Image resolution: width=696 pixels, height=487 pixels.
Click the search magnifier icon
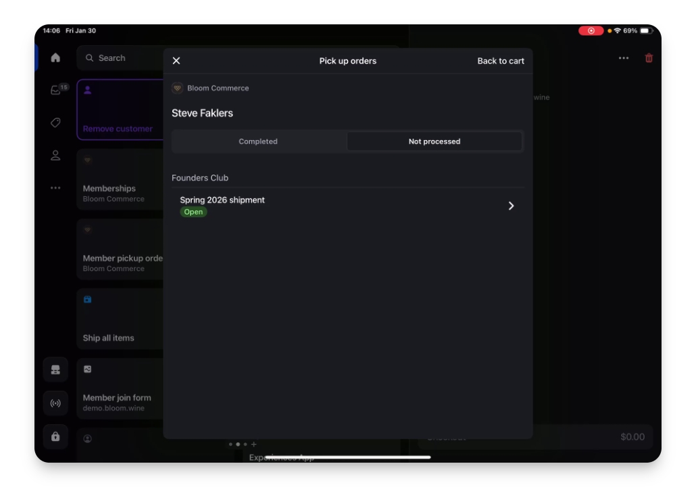click(89, 57)
